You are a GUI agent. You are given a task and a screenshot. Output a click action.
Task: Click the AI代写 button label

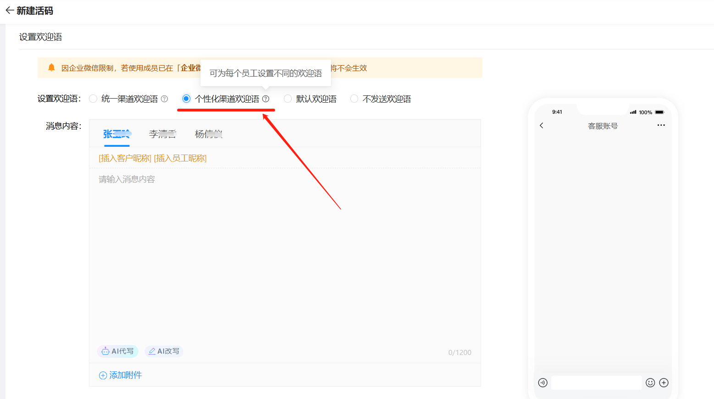tap(123, 351)
